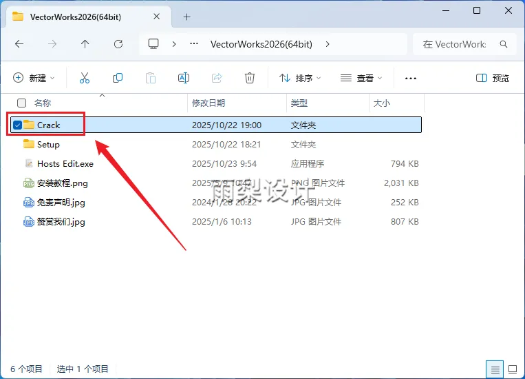Click the 赞赏我们.jpg file icon
Screen dimensions: 525x379
tap(29, 222)
